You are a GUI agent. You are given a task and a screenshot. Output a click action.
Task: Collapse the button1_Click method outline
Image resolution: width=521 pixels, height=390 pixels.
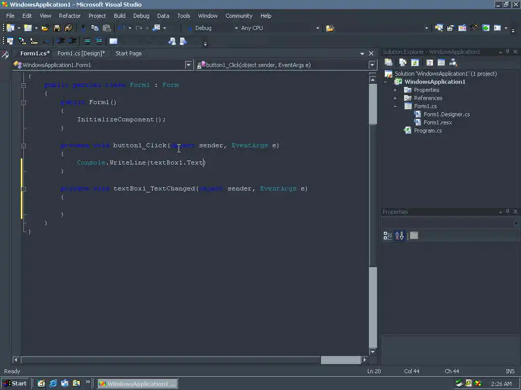point(23,146)
